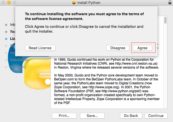
Task: Click the Go Back button
Action: pos(131,116)
